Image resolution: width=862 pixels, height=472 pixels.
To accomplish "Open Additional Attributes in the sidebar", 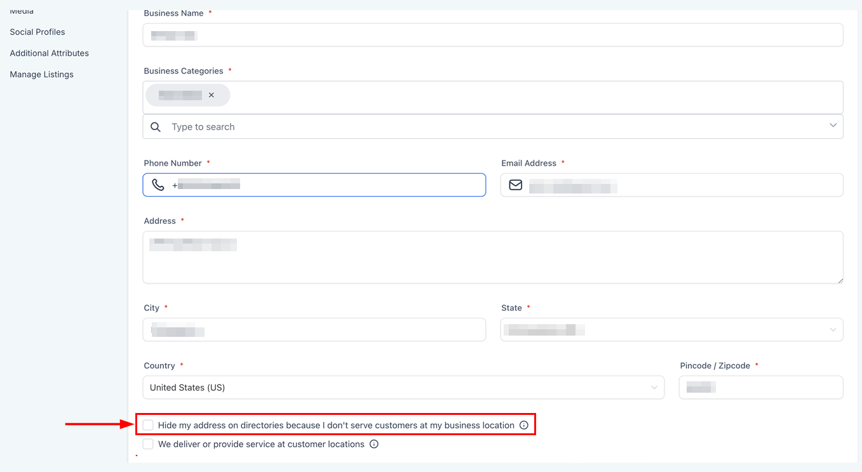I will pyautogui.click(x=50, y=53).
